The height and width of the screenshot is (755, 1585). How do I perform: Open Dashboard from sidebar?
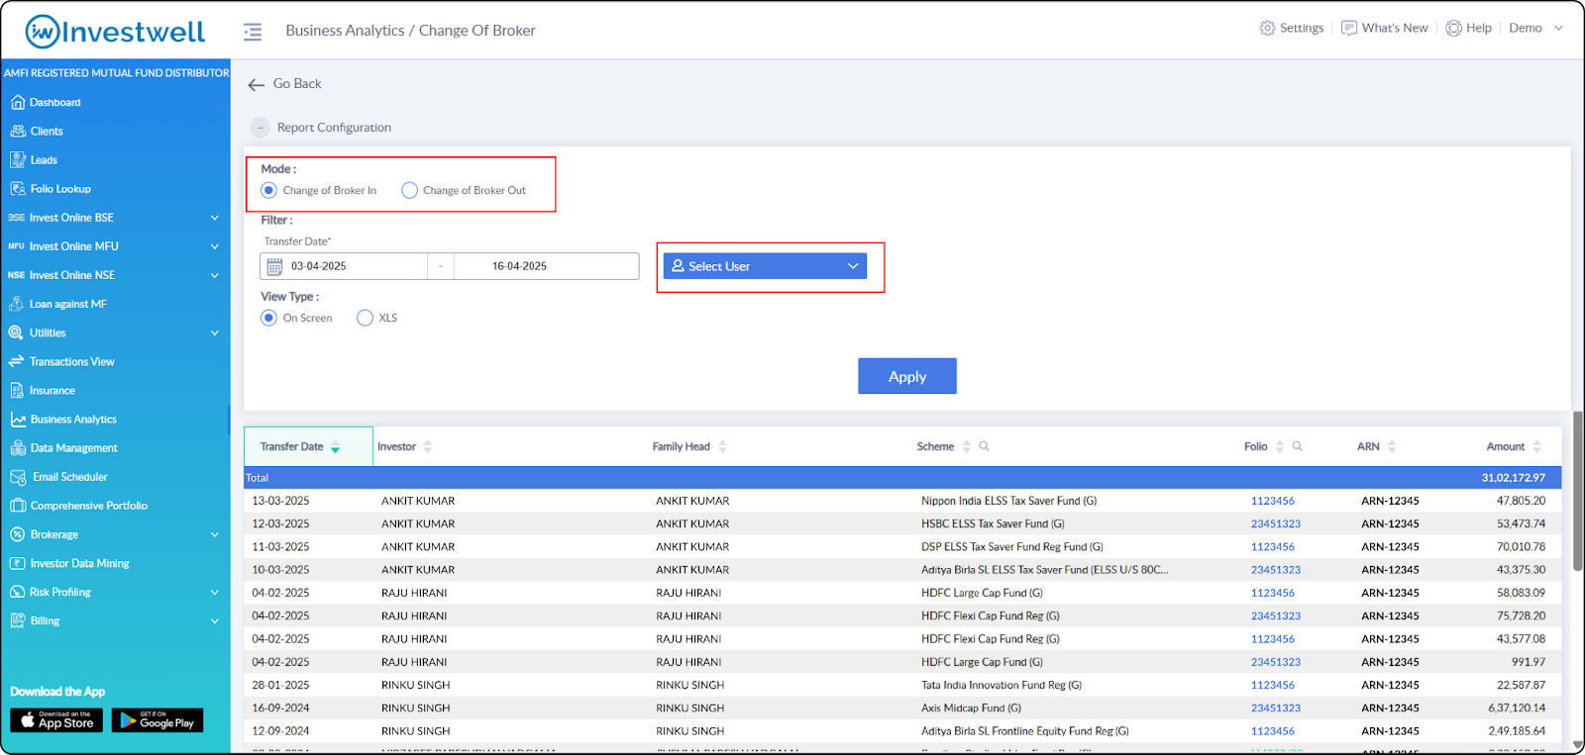coord(55,102)
